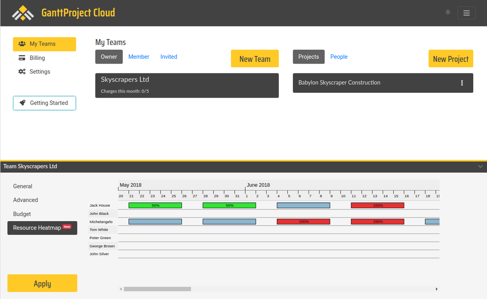
Task: Switch to the Member tab
Action: (x=139, y=57)
